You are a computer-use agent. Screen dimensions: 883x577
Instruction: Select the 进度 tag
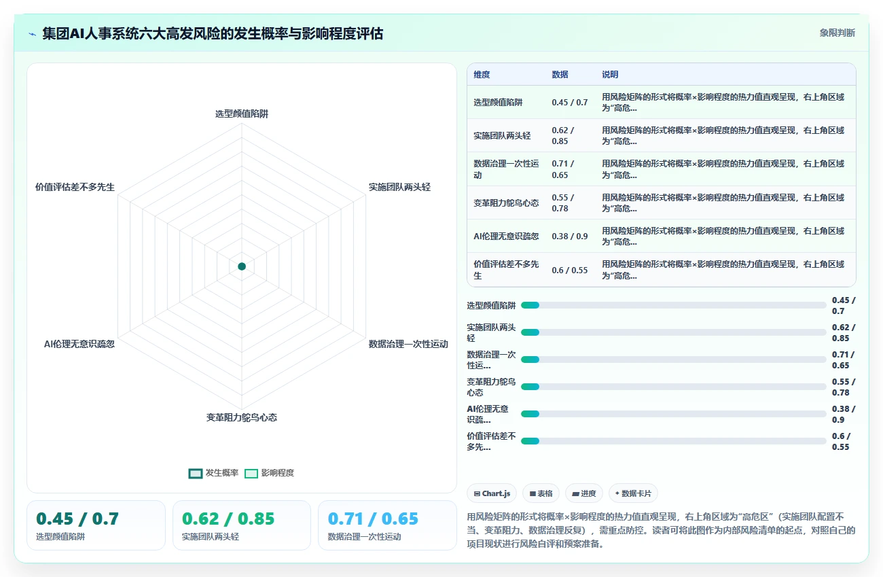pyautogui.click(x=584, y=493)
